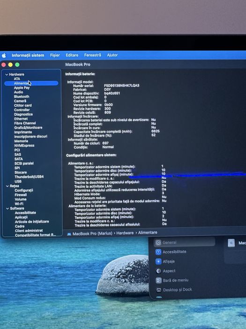Click the Desktop și Dock icon

pos(159,290)
